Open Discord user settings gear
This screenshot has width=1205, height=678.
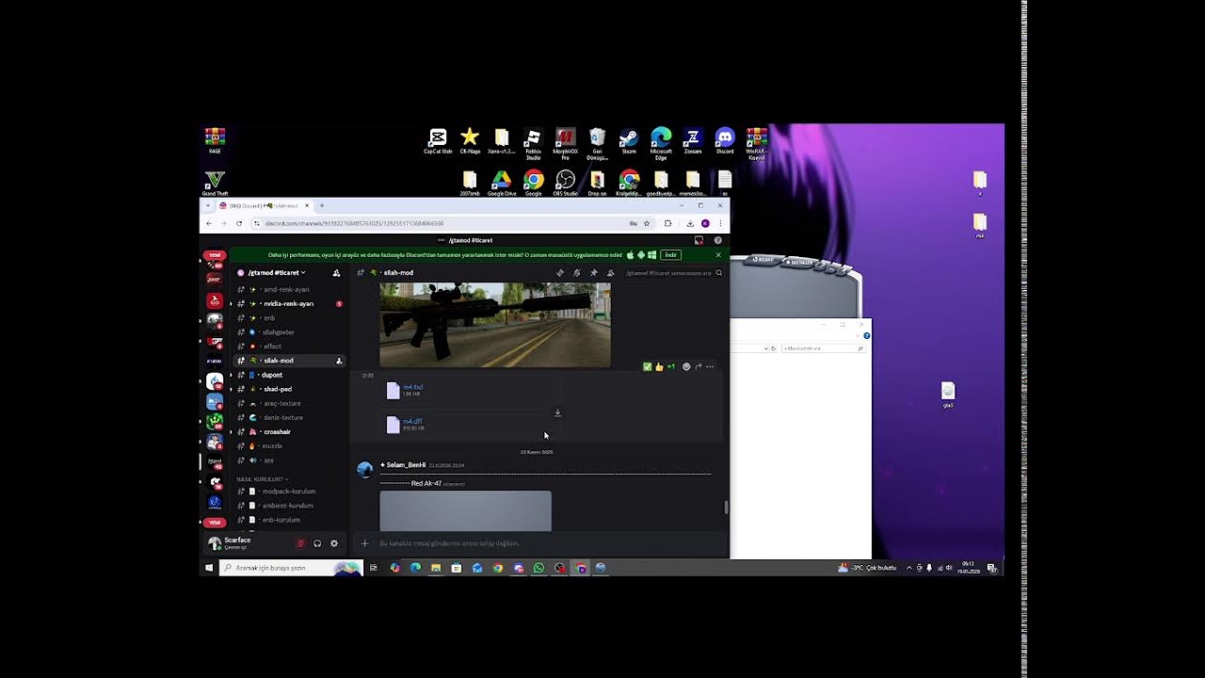point(334,543)
